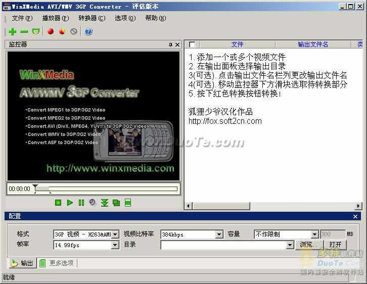Click the green overlapping squares icon

(116, 203)
